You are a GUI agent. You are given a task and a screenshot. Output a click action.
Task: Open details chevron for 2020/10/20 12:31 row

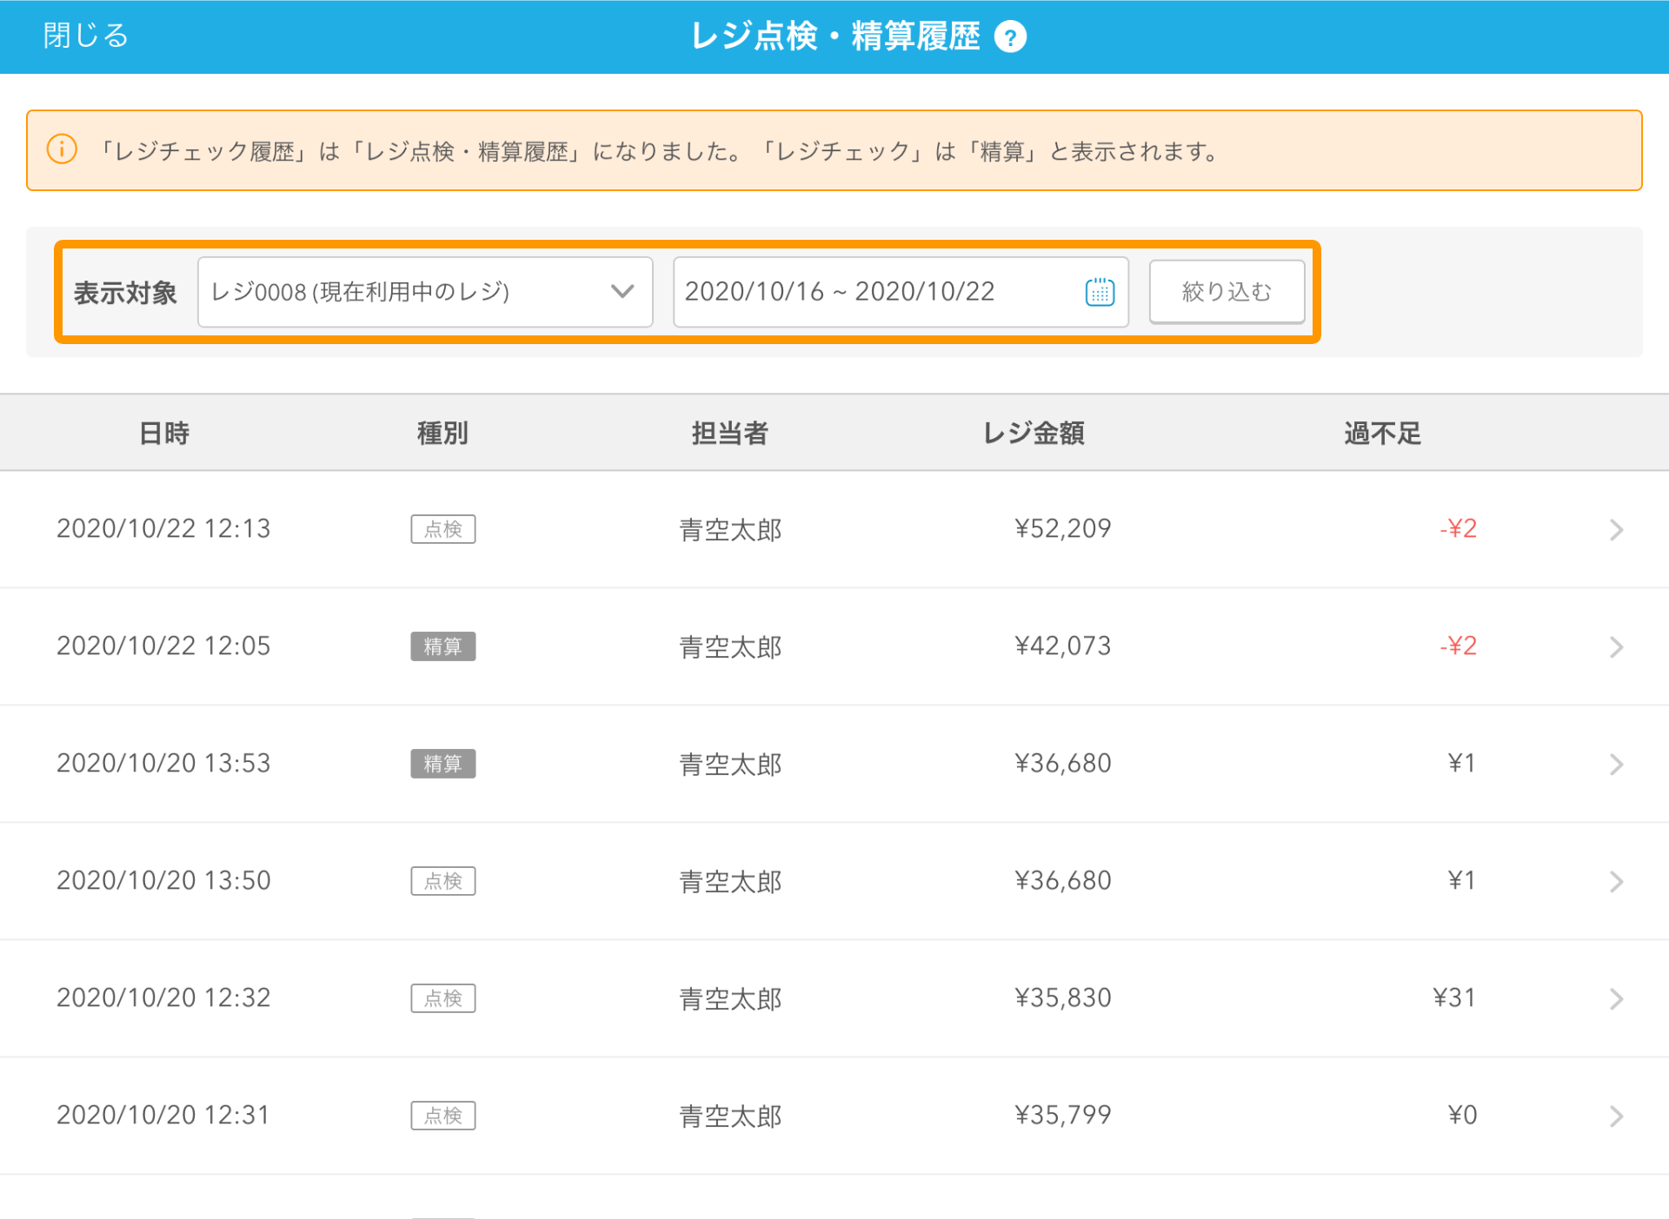pos(1616,1116)
